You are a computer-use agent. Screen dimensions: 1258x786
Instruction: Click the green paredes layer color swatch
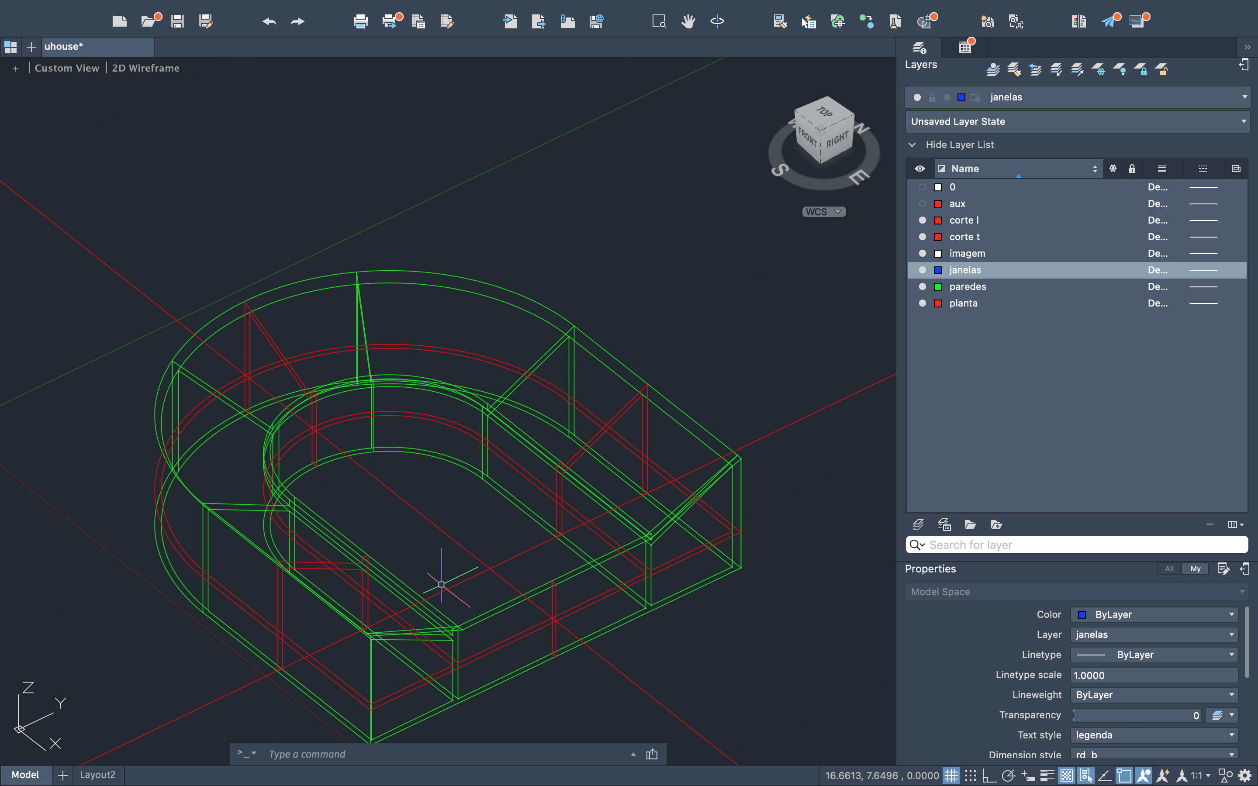tap(938, 286)
